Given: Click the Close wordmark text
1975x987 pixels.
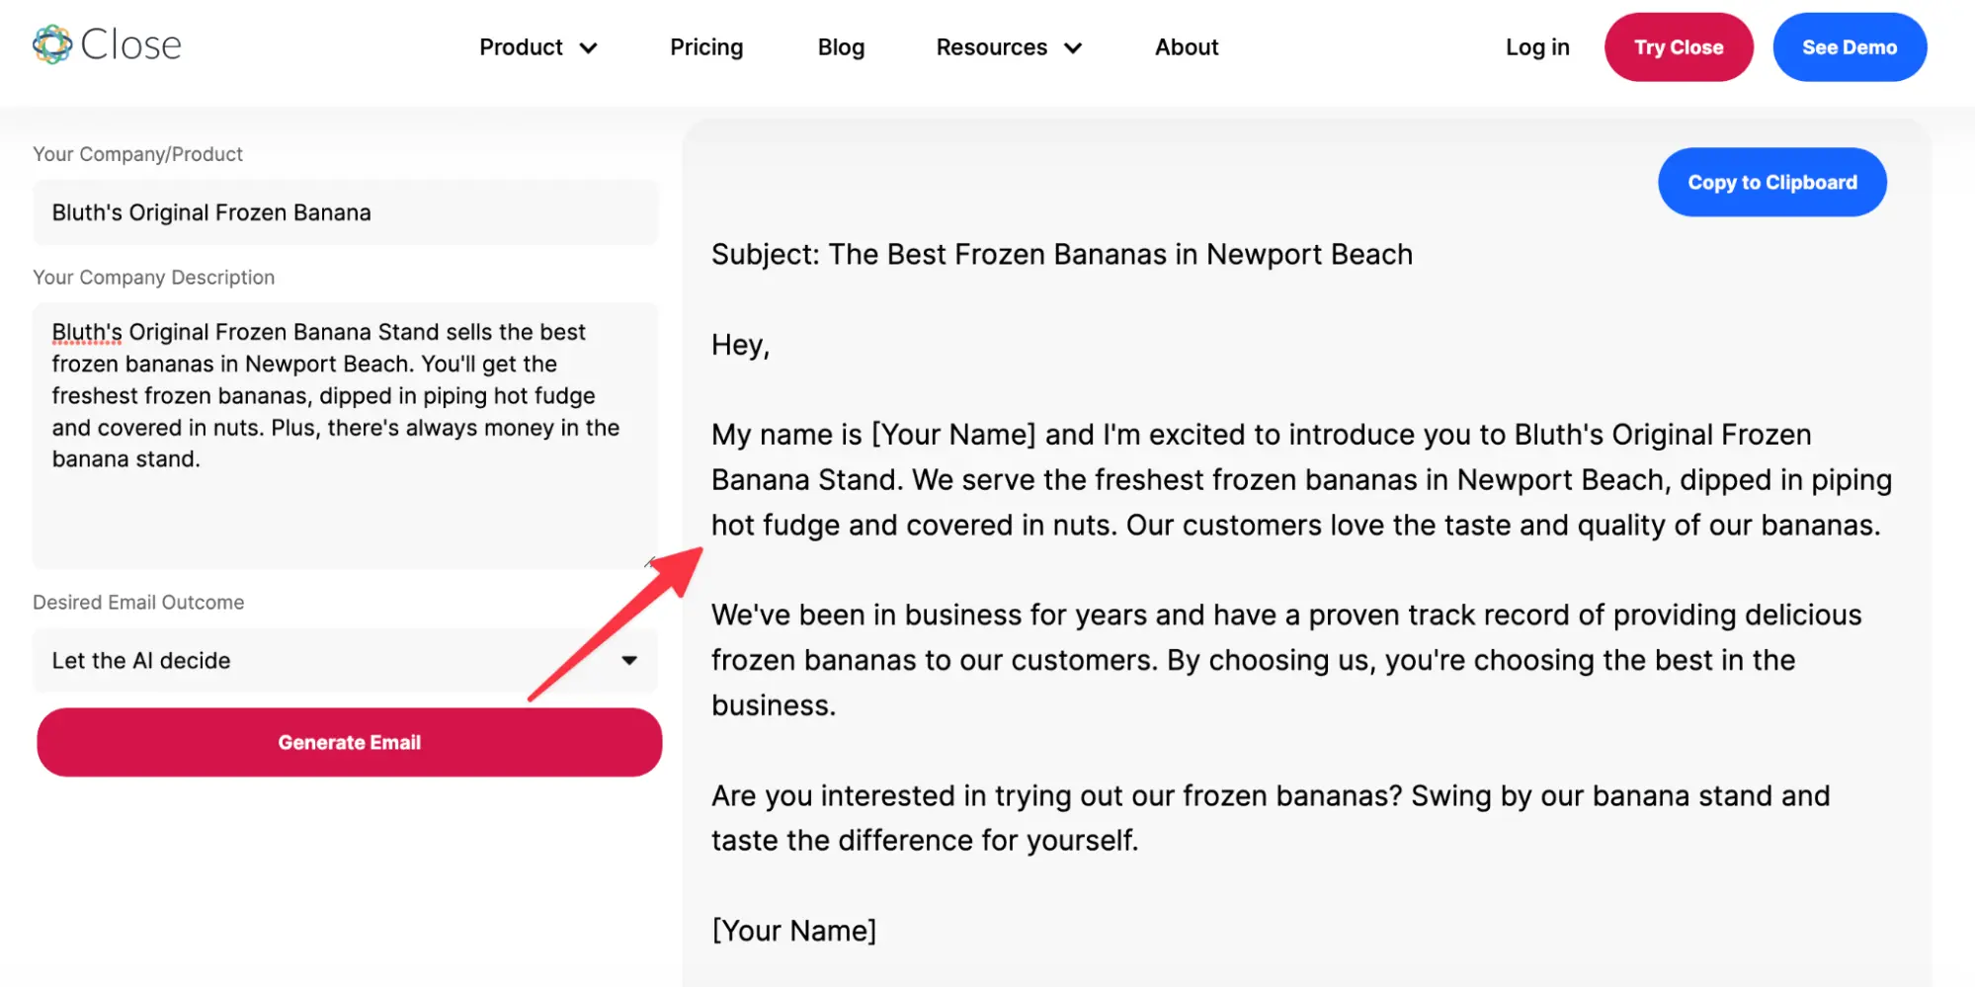Looking at the screenshot, I should point(131,45).
